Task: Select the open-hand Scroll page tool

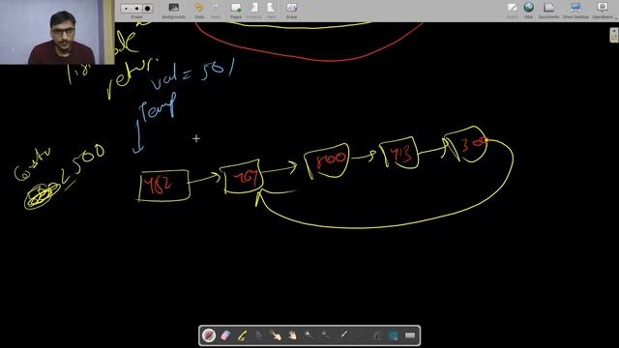Action: pos(292,335)
